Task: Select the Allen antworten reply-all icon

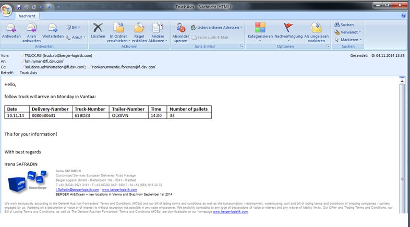Action: click(x=31, y=32)
